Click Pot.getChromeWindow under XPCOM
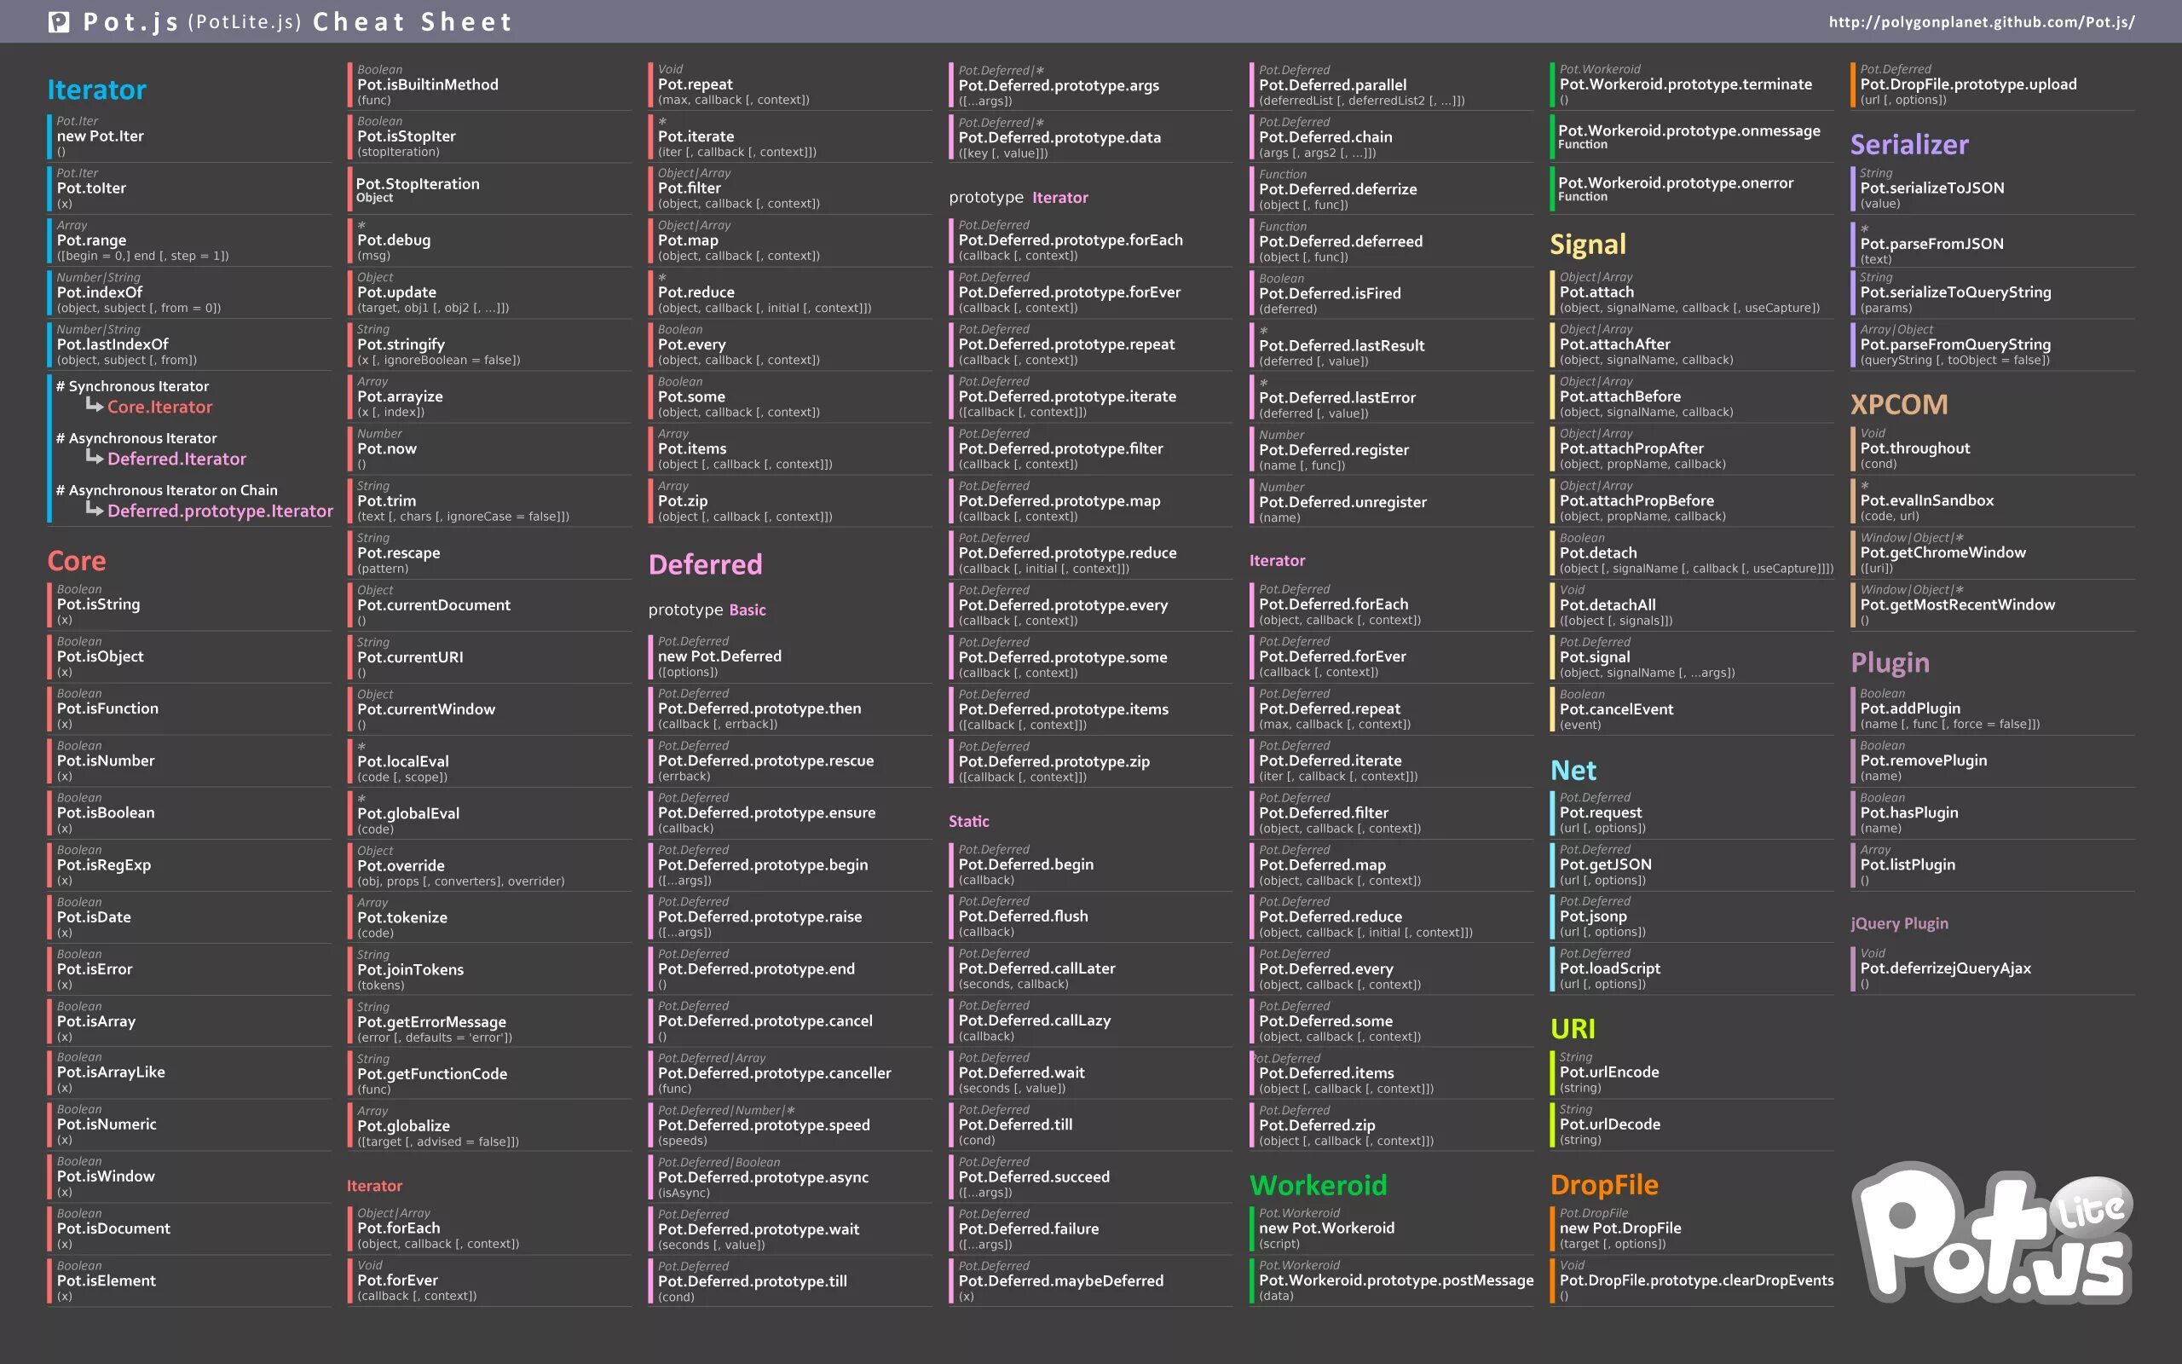 click(x=1945, y=552)
